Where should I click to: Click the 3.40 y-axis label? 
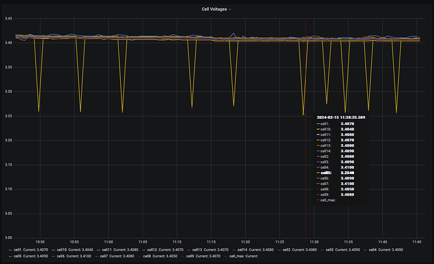(x=8, y=43)
